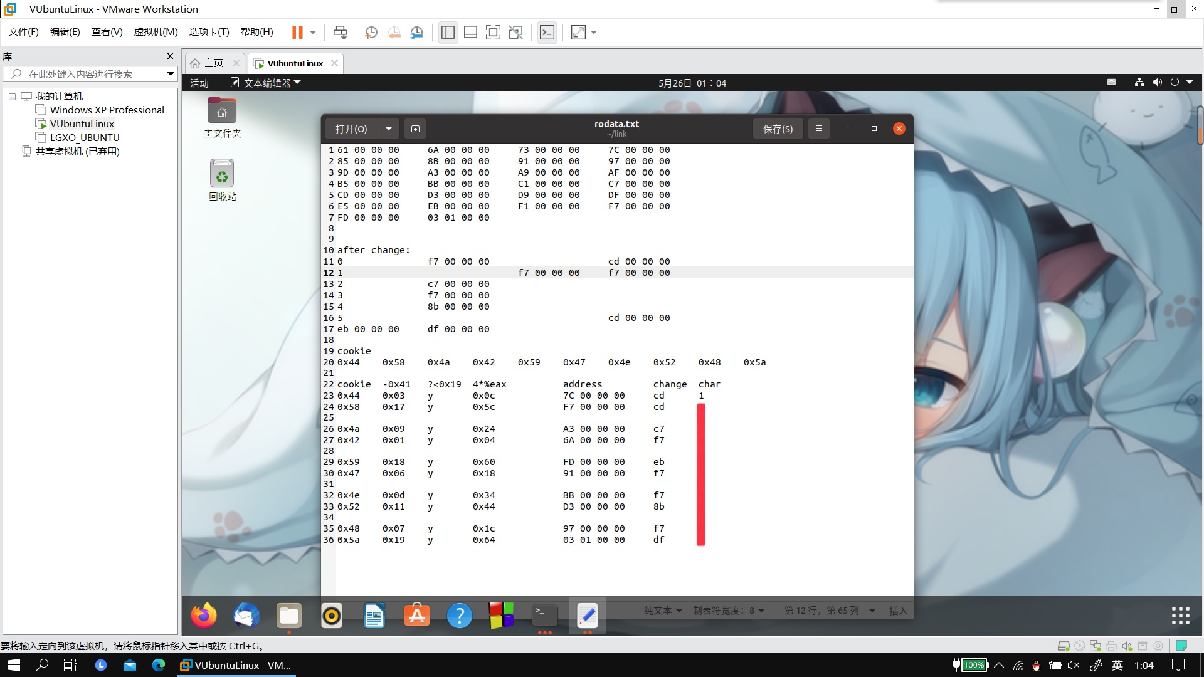This screenshot has width=1204, height=677.
Task: Open the 帮助(H) menu
Action: click(x=257, y=32)
